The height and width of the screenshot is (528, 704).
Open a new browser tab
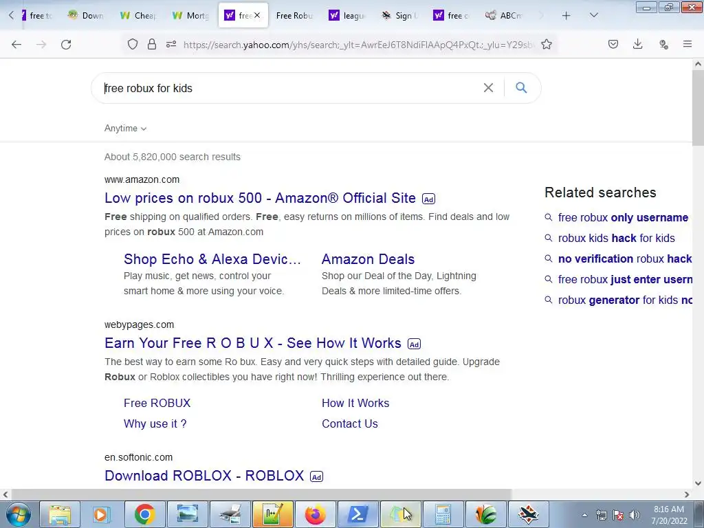pos(566,16)
